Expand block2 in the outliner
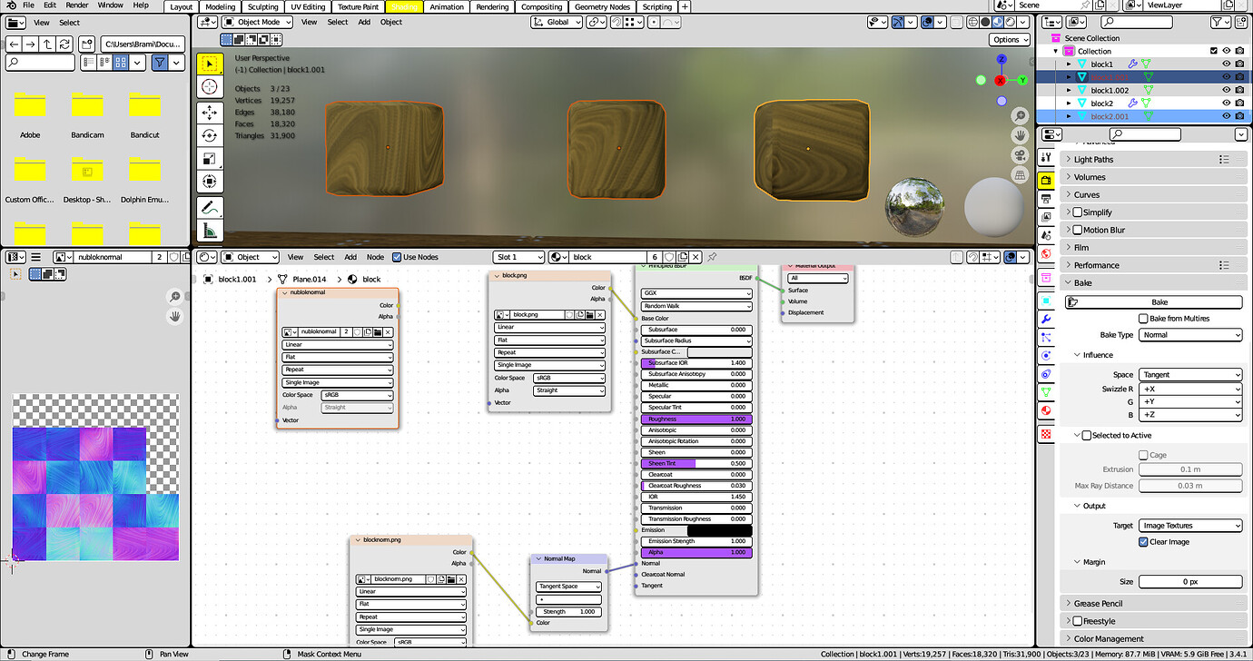Image resolution: width=1253 pixels, height=661 pixels. pyautogui.click(x=1070, y=104)
